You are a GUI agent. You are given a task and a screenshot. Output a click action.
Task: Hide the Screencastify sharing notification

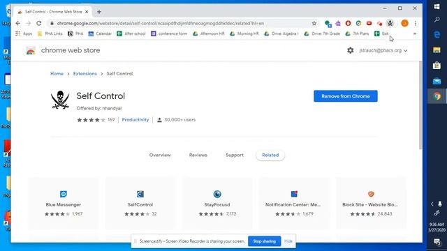(x=288, y=241)
